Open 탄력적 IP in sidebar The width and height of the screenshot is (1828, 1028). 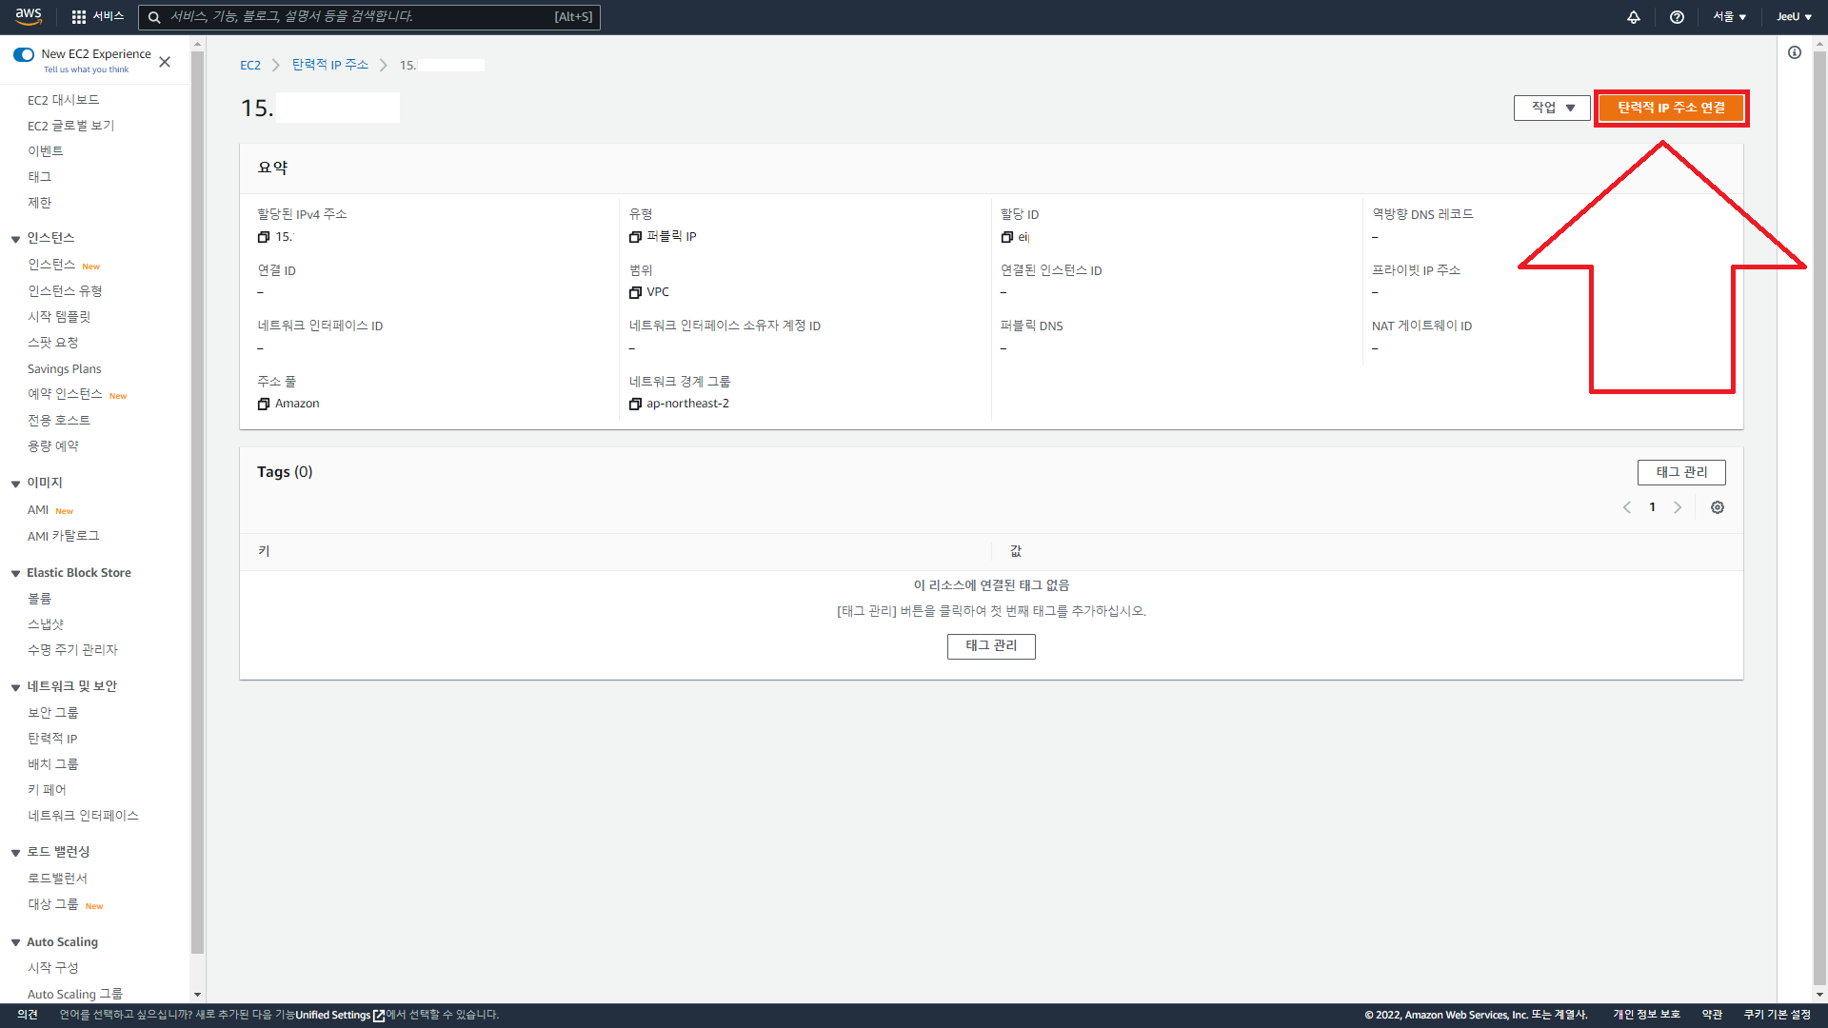tap(52, 739)
